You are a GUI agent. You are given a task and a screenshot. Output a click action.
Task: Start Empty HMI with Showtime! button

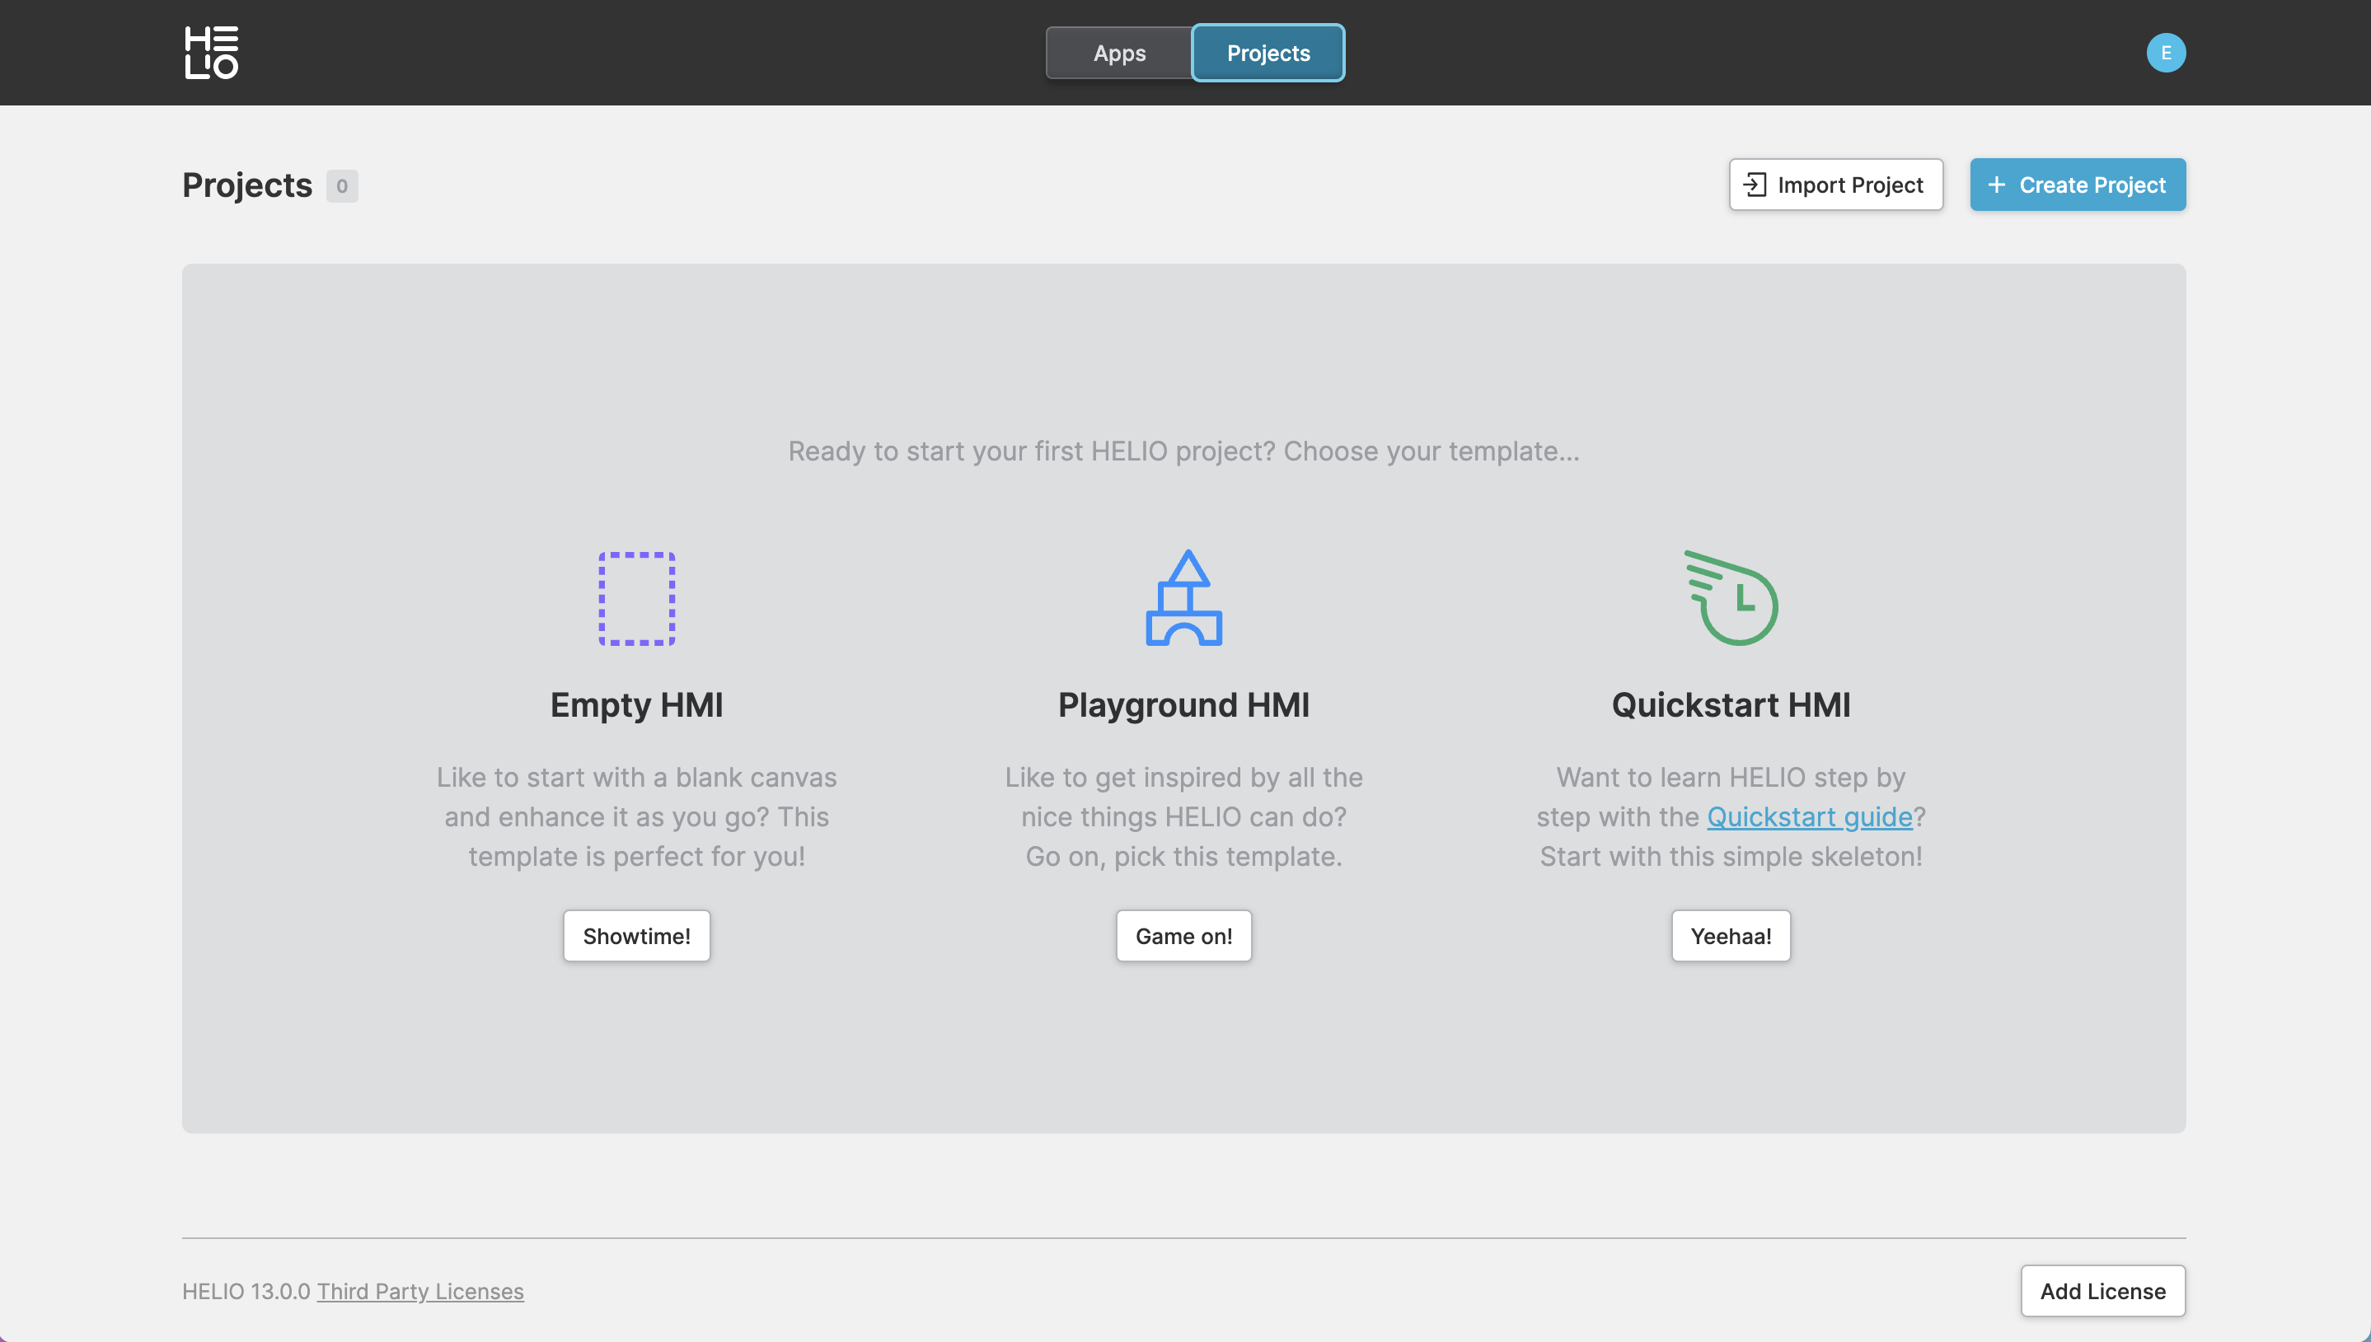click(x=637, y=936)
